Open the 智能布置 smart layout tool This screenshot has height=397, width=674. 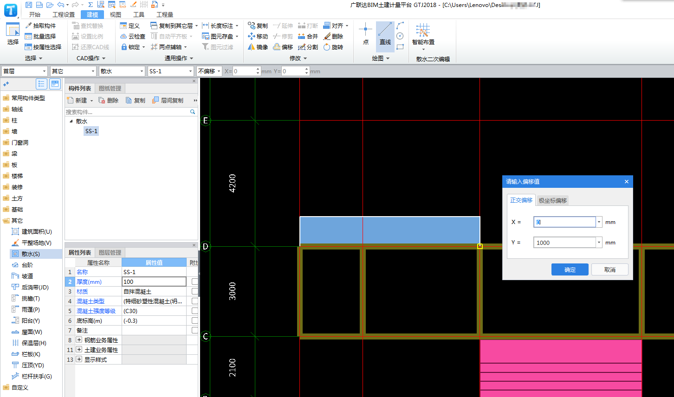click(x=423, y=37)
